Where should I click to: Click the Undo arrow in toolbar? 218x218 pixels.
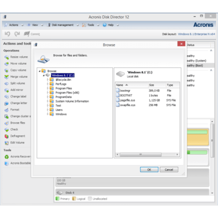point(7,34)
